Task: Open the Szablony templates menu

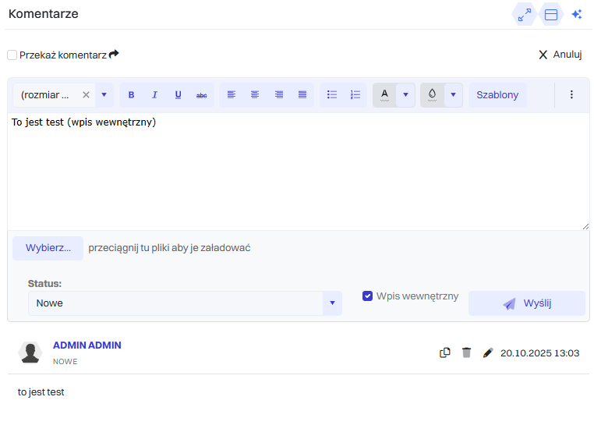Action: coord(497,95)
